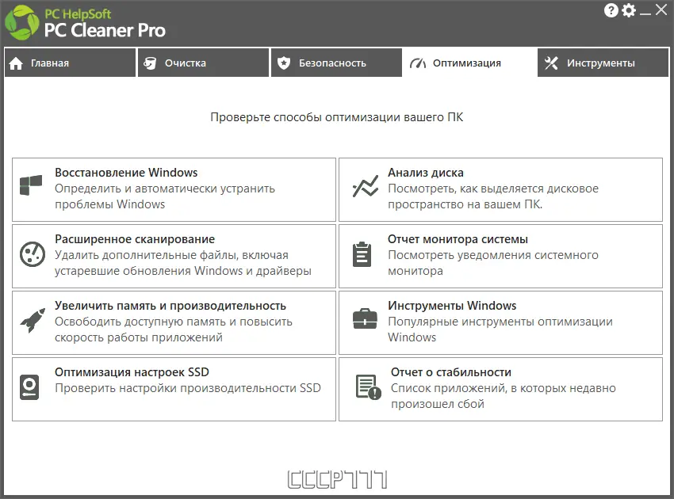674x499 pixels.
Task: Open Отчет монитора системы title
Action: (x=458, y=239)
